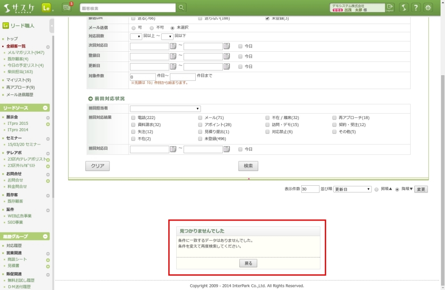Click the 戻る button in the message box
This screenshot has height=290, width=445.
[x=248, y=263]
